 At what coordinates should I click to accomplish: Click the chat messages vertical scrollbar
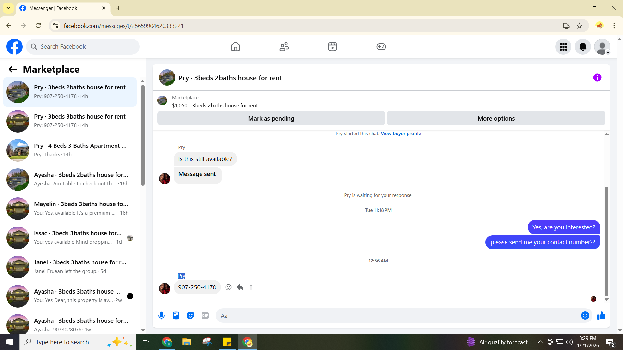(606, 241)
